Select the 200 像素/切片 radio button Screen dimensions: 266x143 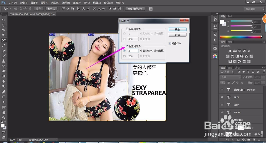[x=124, y=56]
